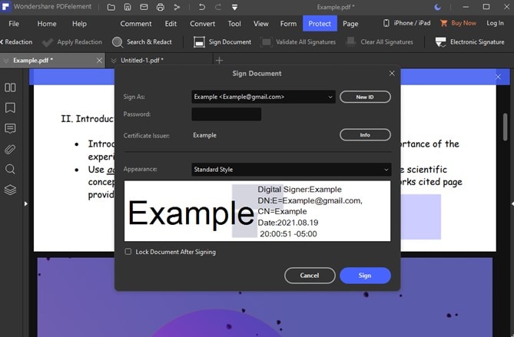
Task: Click Clear All Signatures
Action: 380,42
